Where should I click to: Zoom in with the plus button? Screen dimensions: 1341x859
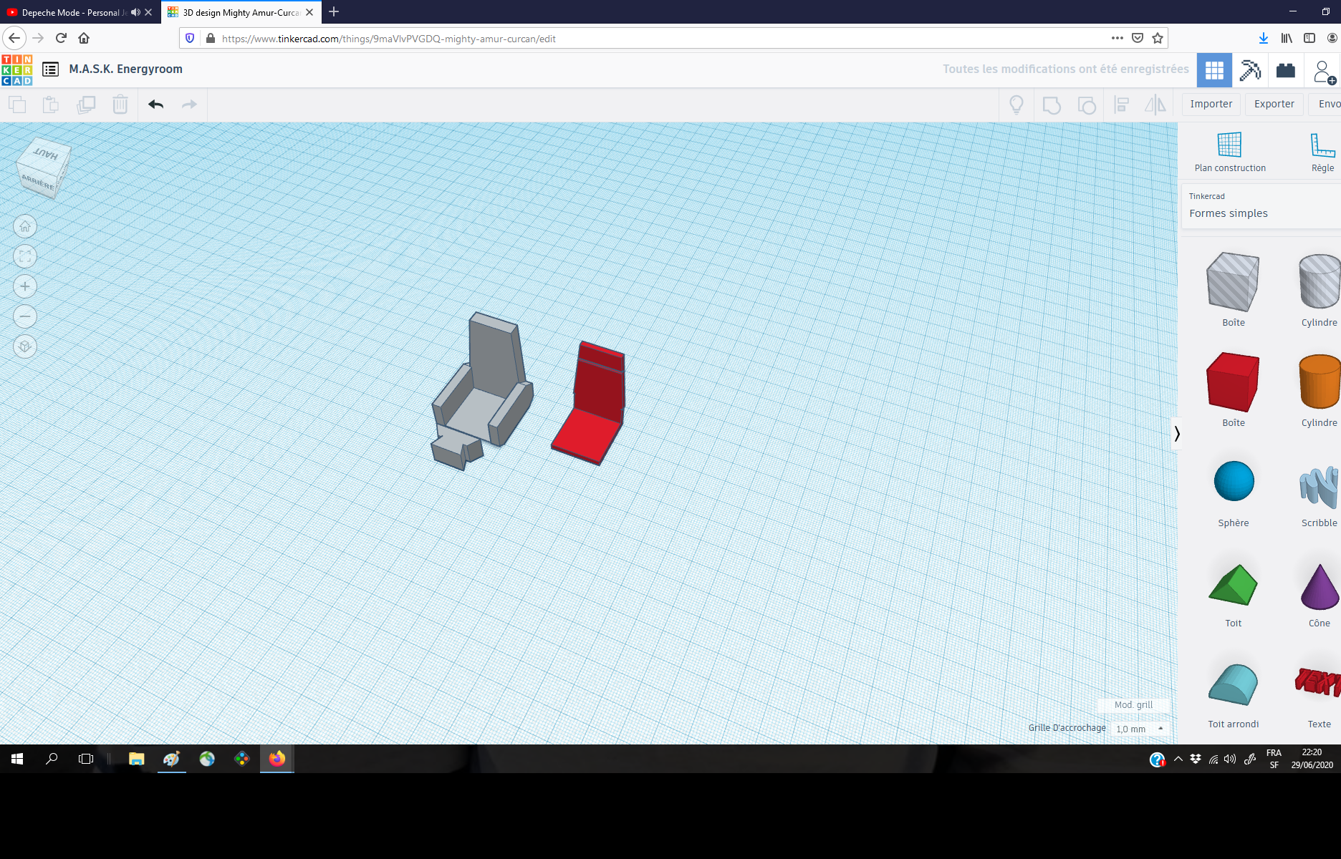click(x=25, y=286)
